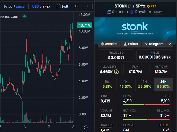This screenshot has height=132, width=177.
Task: Click LIQUIDITY $460K value
Action: click(x=106, y=72)
